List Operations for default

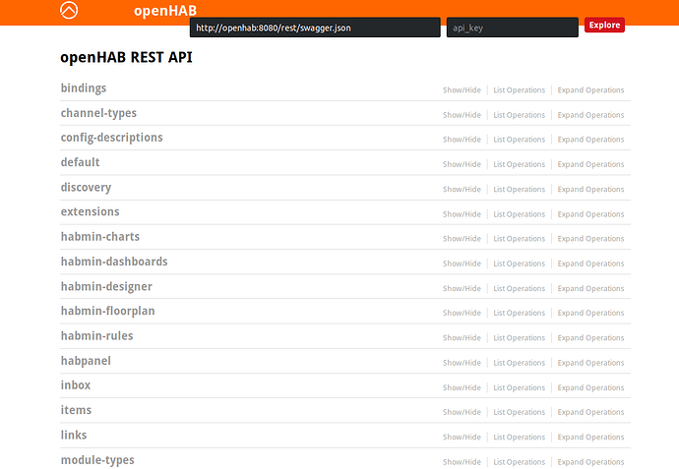tap(520, 164)
